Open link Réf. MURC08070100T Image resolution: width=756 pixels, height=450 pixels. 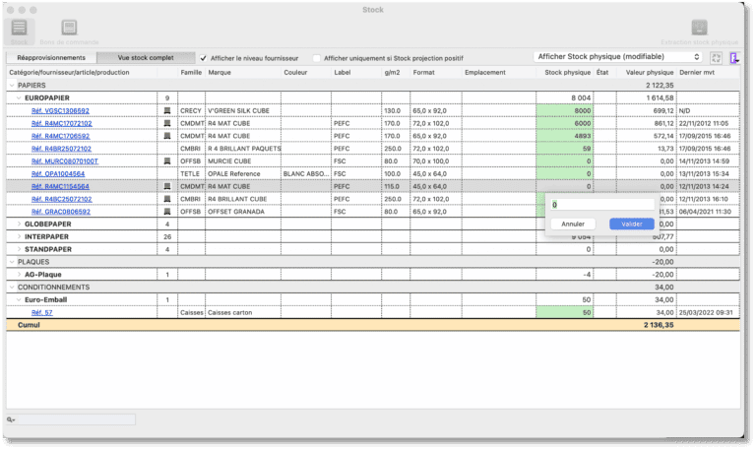[65, 161]
